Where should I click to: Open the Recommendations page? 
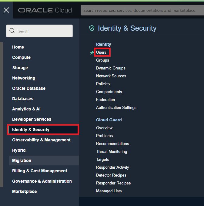[x=112, y=144]
